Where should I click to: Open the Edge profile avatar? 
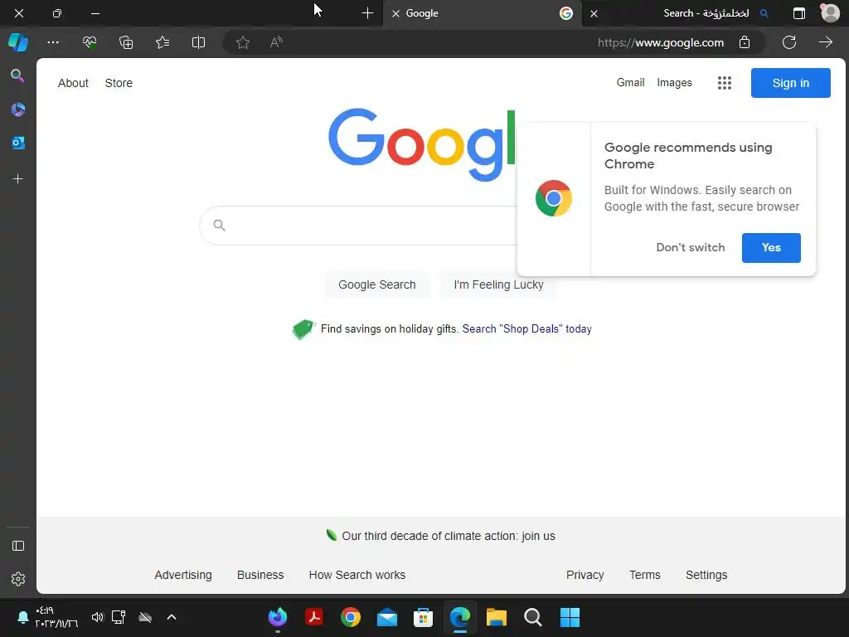830,13
